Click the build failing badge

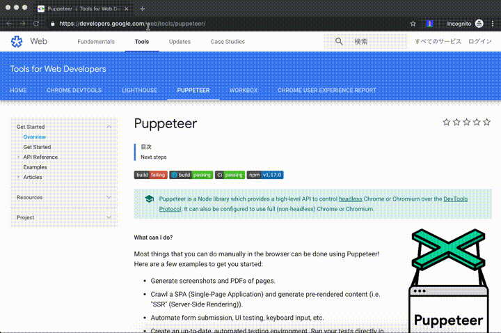point(150,175)
